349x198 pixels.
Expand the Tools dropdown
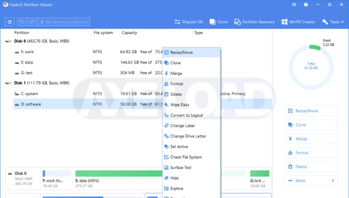(333, 22)
